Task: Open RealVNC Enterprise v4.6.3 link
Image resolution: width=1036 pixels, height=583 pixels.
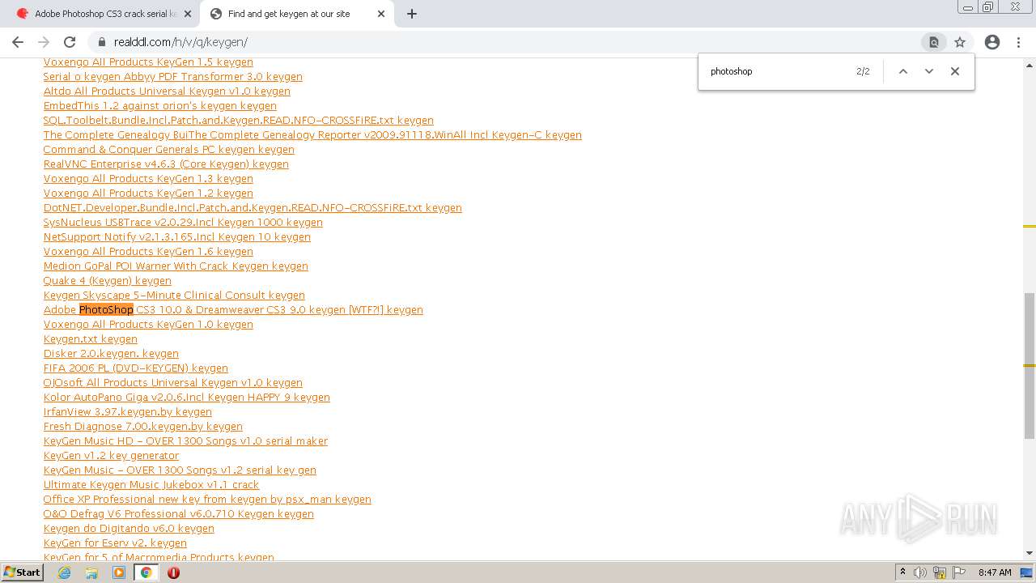Action: click(x=166, y=164)
